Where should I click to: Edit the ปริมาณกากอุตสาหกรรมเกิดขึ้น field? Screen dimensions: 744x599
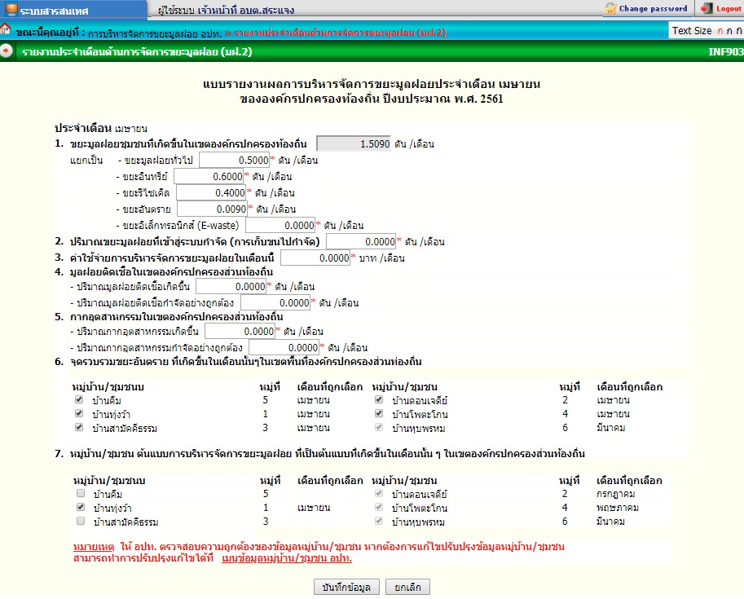click(240, 331)
